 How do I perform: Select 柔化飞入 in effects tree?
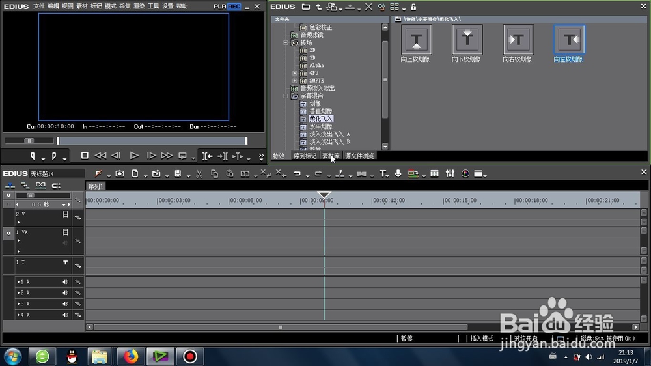pos(321,119)
